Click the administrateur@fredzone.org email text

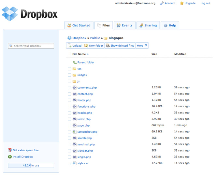(x=135, y=3)
